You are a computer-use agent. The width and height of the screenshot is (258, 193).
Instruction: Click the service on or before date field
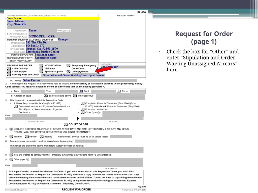121,136
